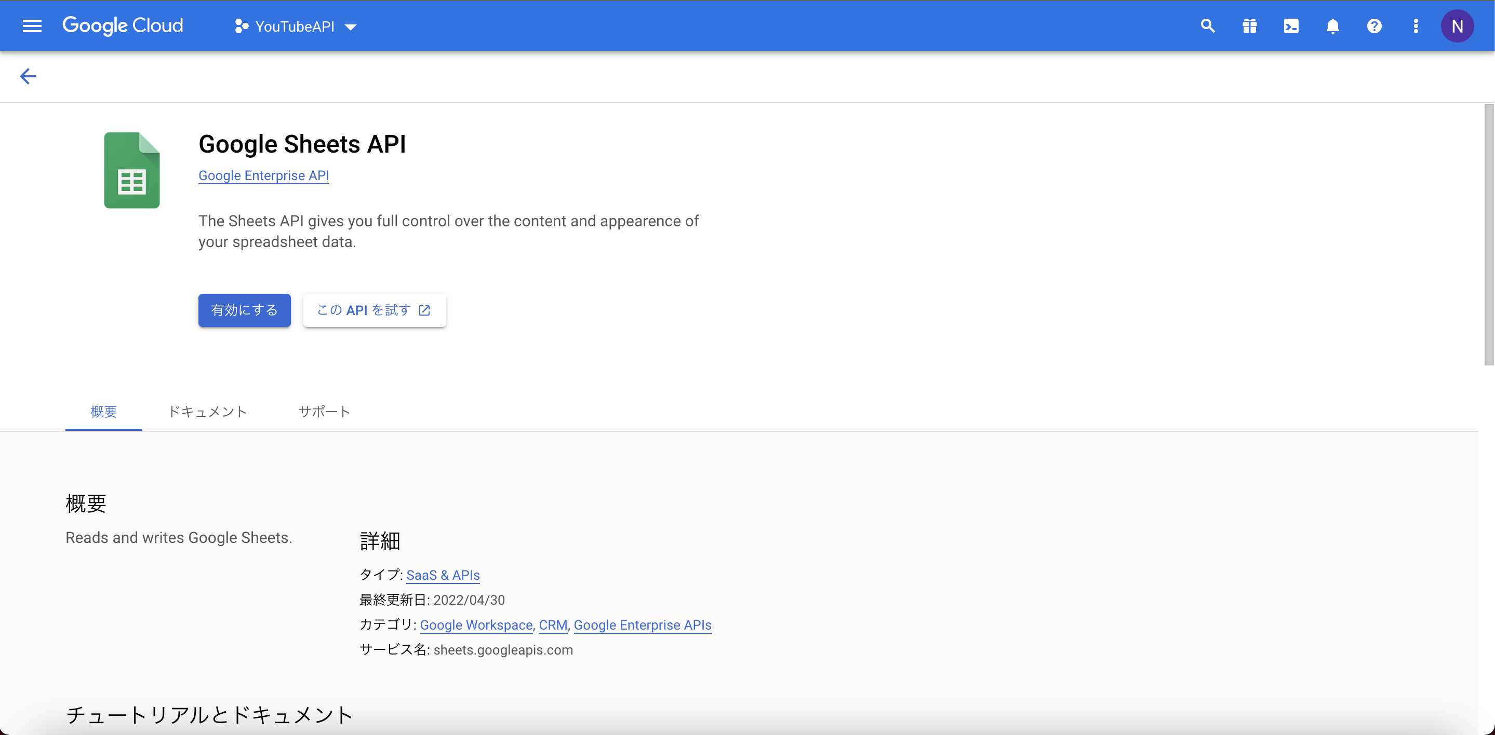This screenshot has height=735, width=1495.
Task: Open the notifications bell
Action: coord(1332,26)
